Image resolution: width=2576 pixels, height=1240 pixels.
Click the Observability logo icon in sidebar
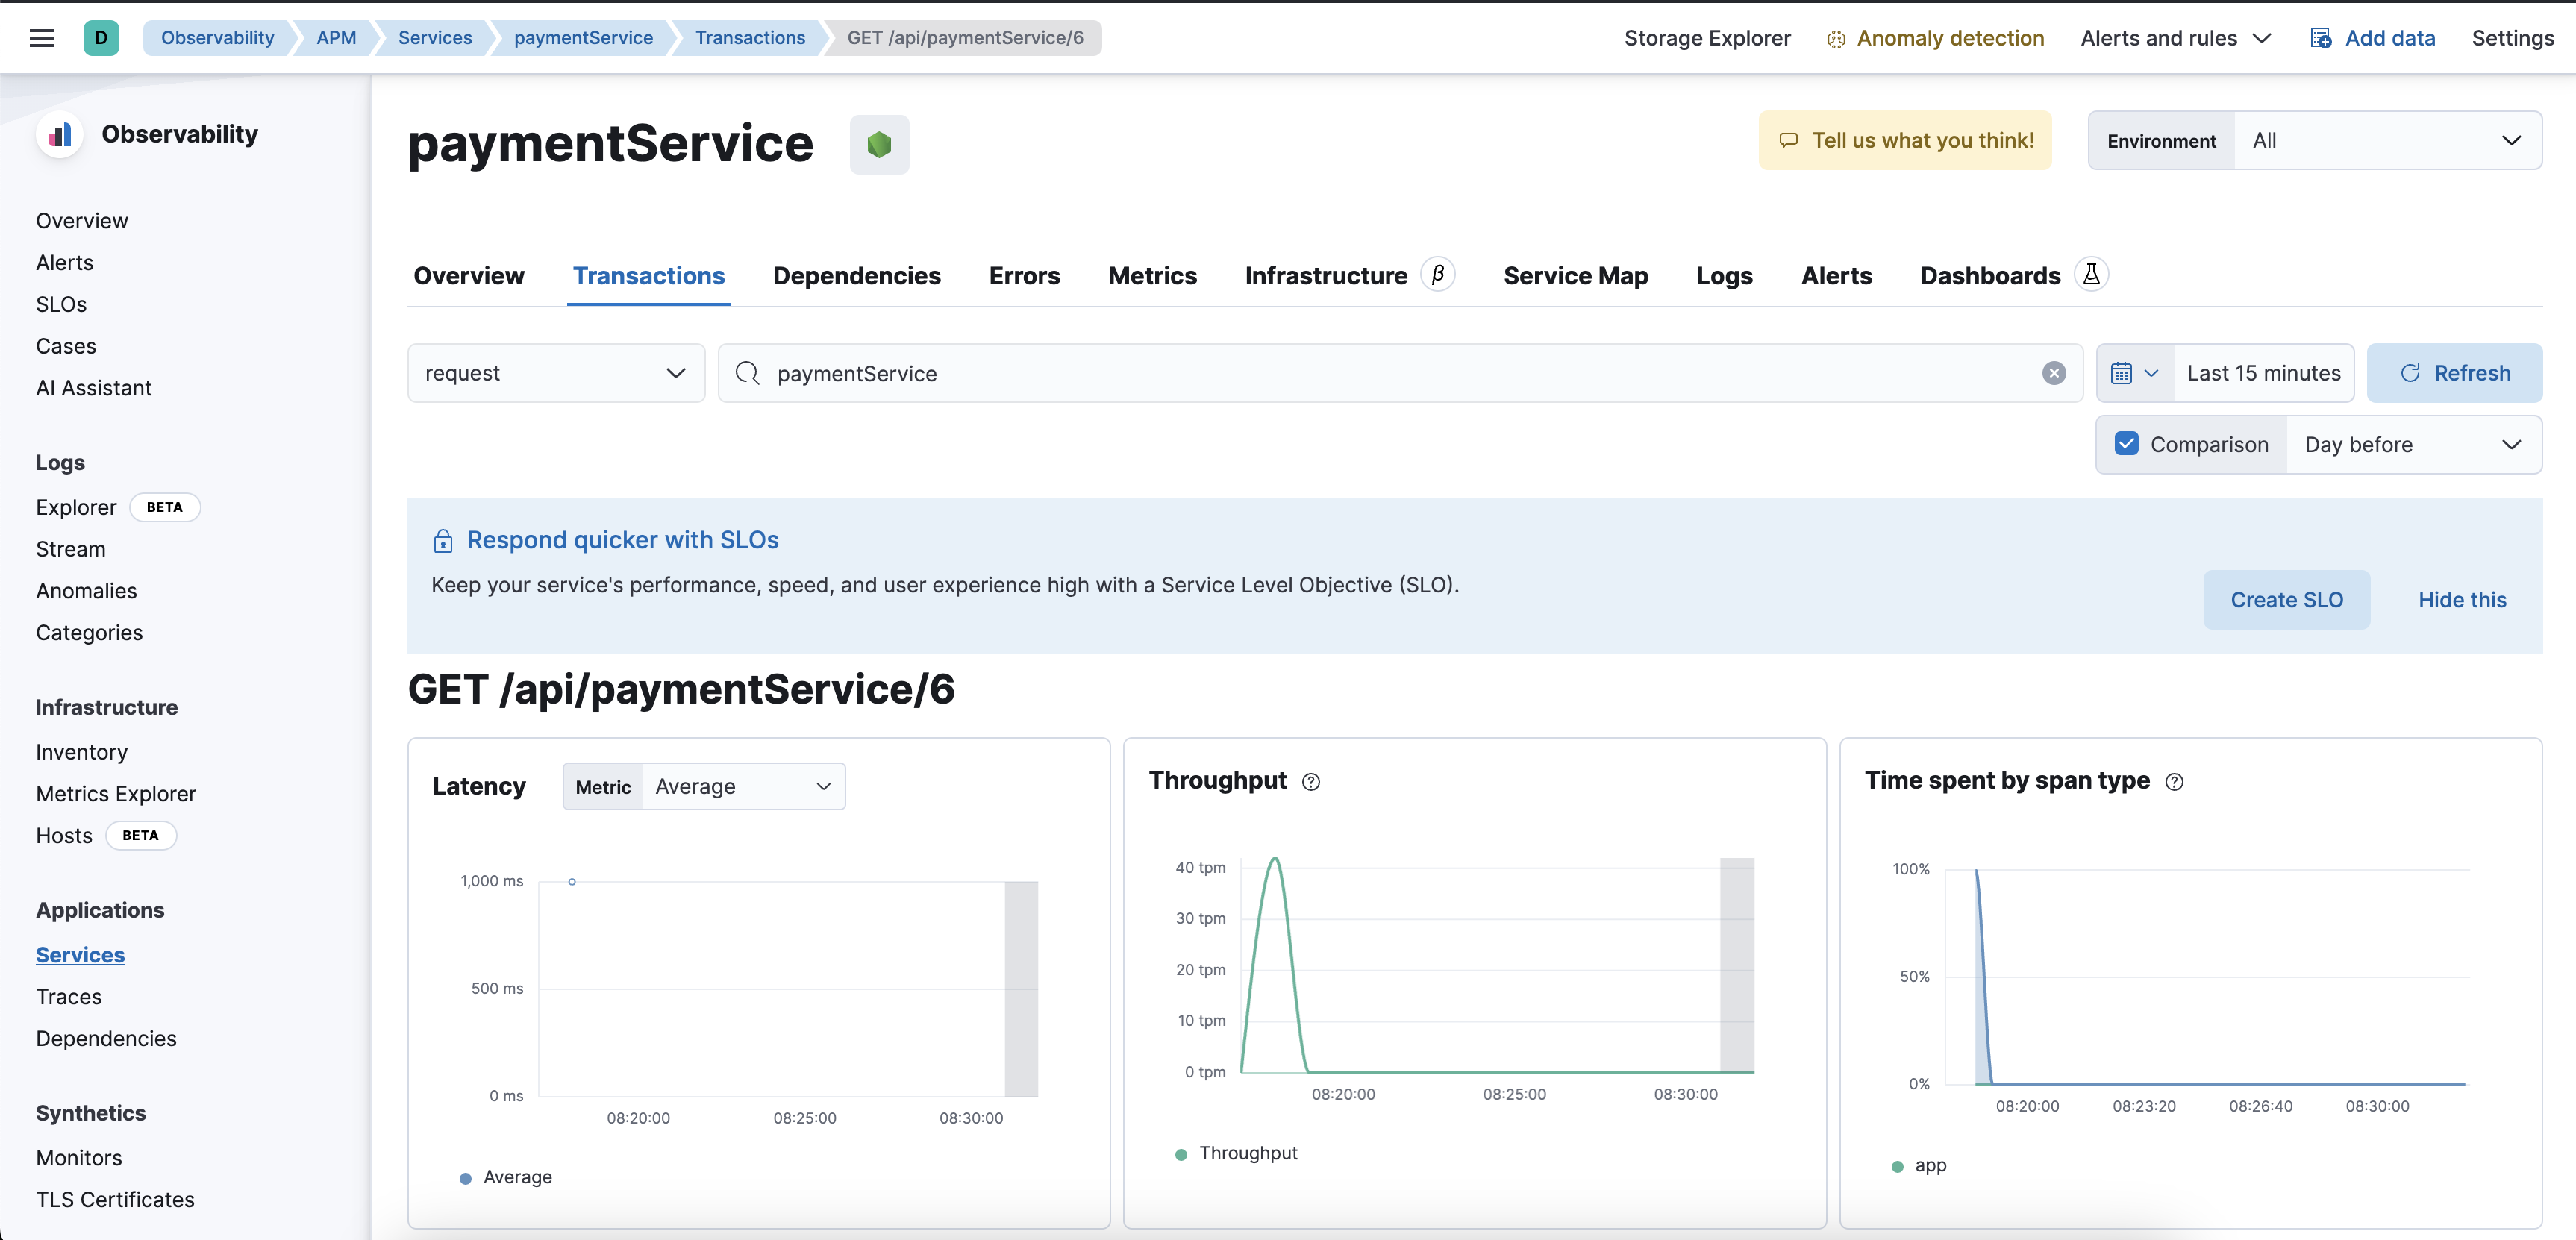[x=60, y=135]
